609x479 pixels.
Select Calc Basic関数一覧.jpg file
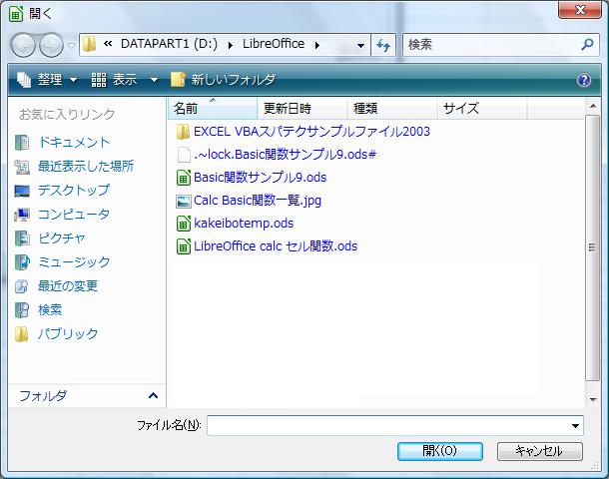(x=258, y=201)
